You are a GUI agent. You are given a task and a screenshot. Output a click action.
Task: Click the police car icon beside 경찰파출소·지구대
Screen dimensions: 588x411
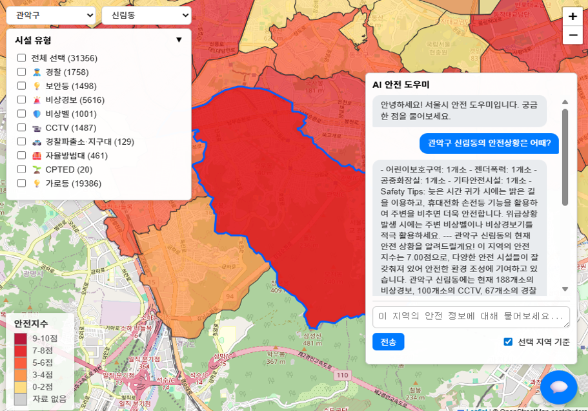click(x=37, y=142)
